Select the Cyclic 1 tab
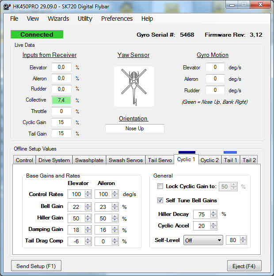This screenshot has height=276, width=274. click(x=186, y=159)
